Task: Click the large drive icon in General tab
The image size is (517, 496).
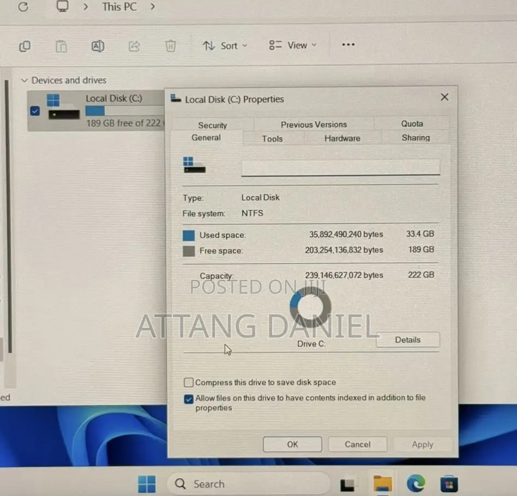Action: point(194,164)
